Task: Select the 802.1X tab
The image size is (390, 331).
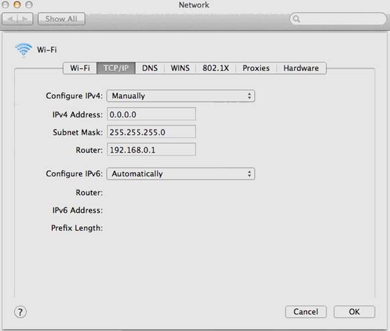Action: point(215,68)
